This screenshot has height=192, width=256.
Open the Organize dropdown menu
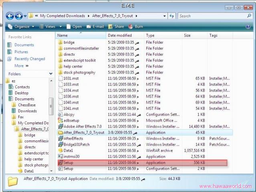(19, 26)
